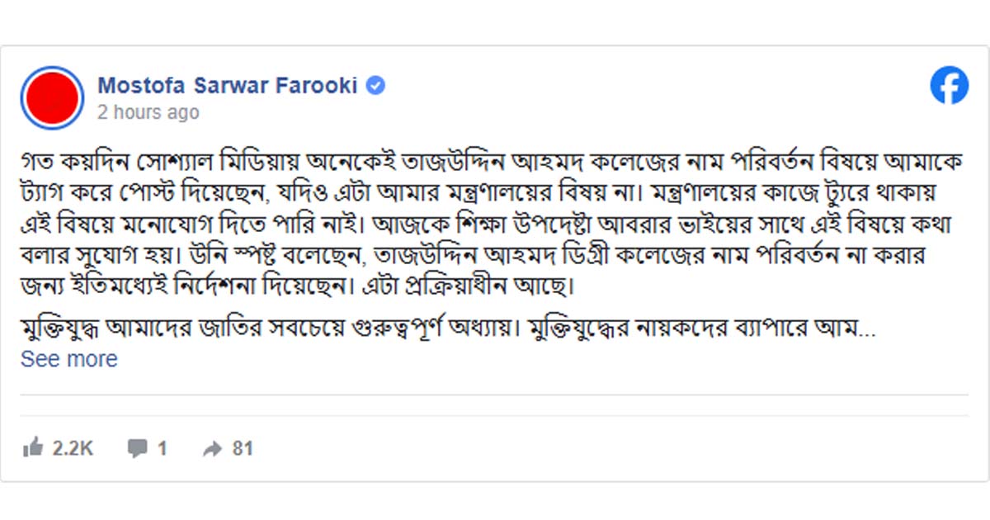
Task: Expand the post with See more
Action: 69,359
